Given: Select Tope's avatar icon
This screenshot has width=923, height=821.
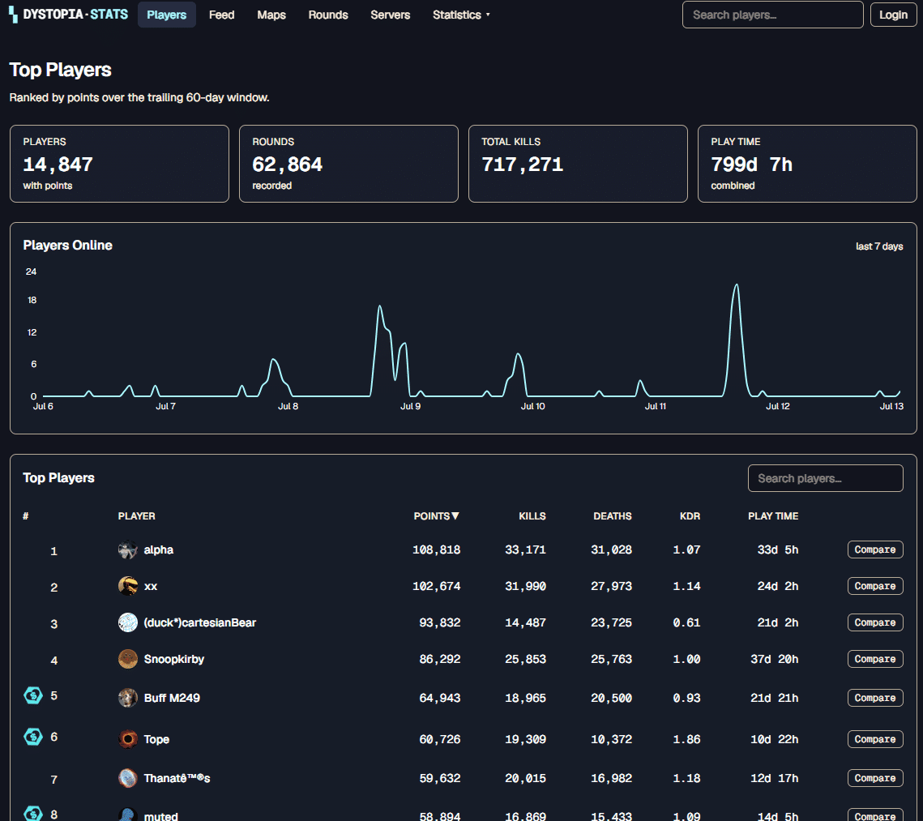Looking at the screenshot, I should [128, 739].
